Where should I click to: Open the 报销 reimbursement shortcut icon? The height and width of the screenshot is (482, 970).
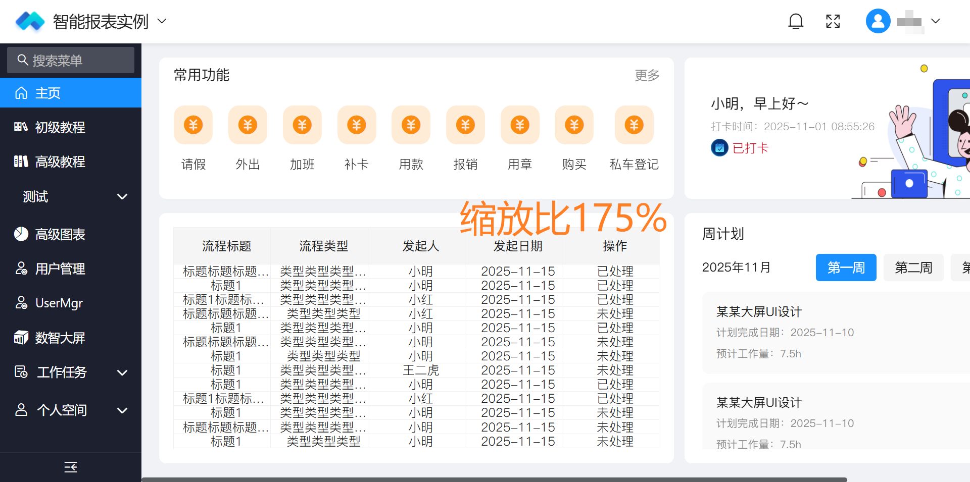[x=465, y=125]
